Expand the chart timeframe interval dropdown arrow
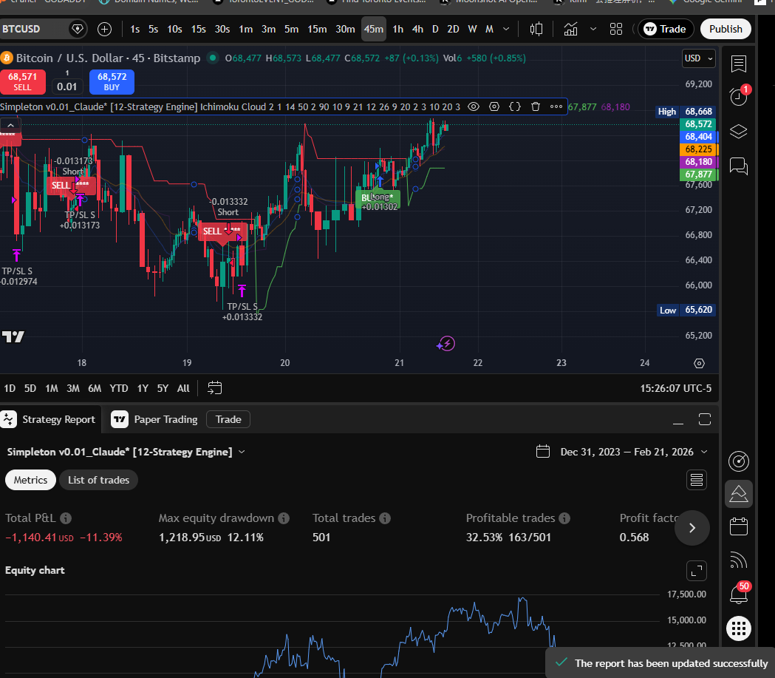 tap(507, 29)
